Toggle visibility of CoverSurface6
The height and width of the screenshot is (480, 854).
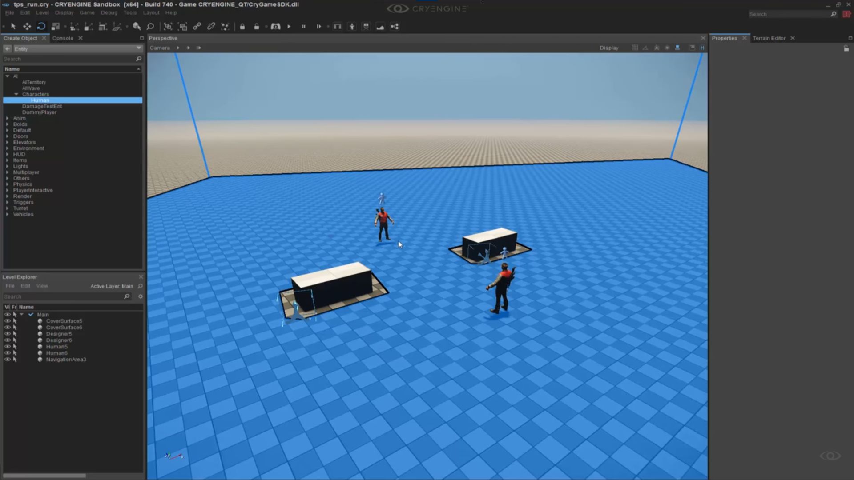(8, 327)
